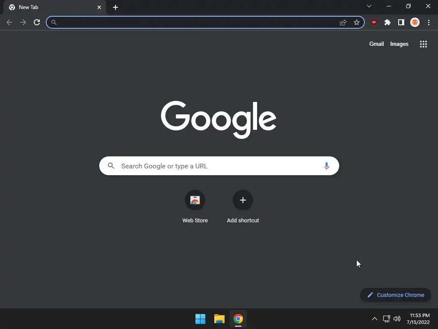Open the Images link
This screenshot has height=329, width=438.
[x=399, y=44]
